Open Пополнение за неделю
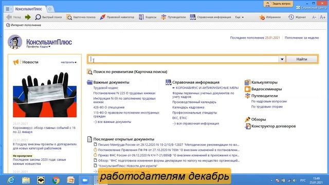Image resolution: width=329 pixels, height=185 pixels. [x=302, y=38]
